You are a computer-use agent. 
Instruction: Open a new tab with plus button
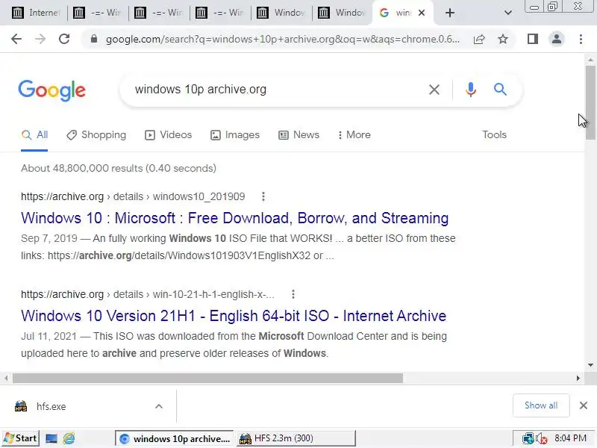pyautogui.click(x=450, y=13)
